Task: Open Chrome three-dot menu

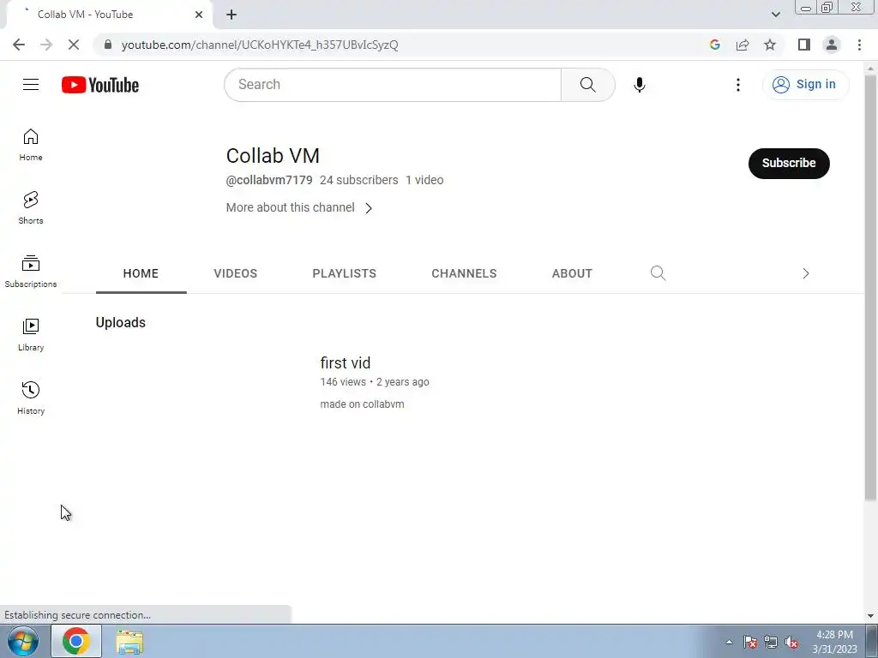Action: pyautogui.click(x=859, y=45)
